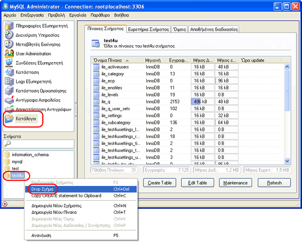This screenshot has height=242, width=302.
Task: Open the Προβολή menu
Action: (57, 15)
